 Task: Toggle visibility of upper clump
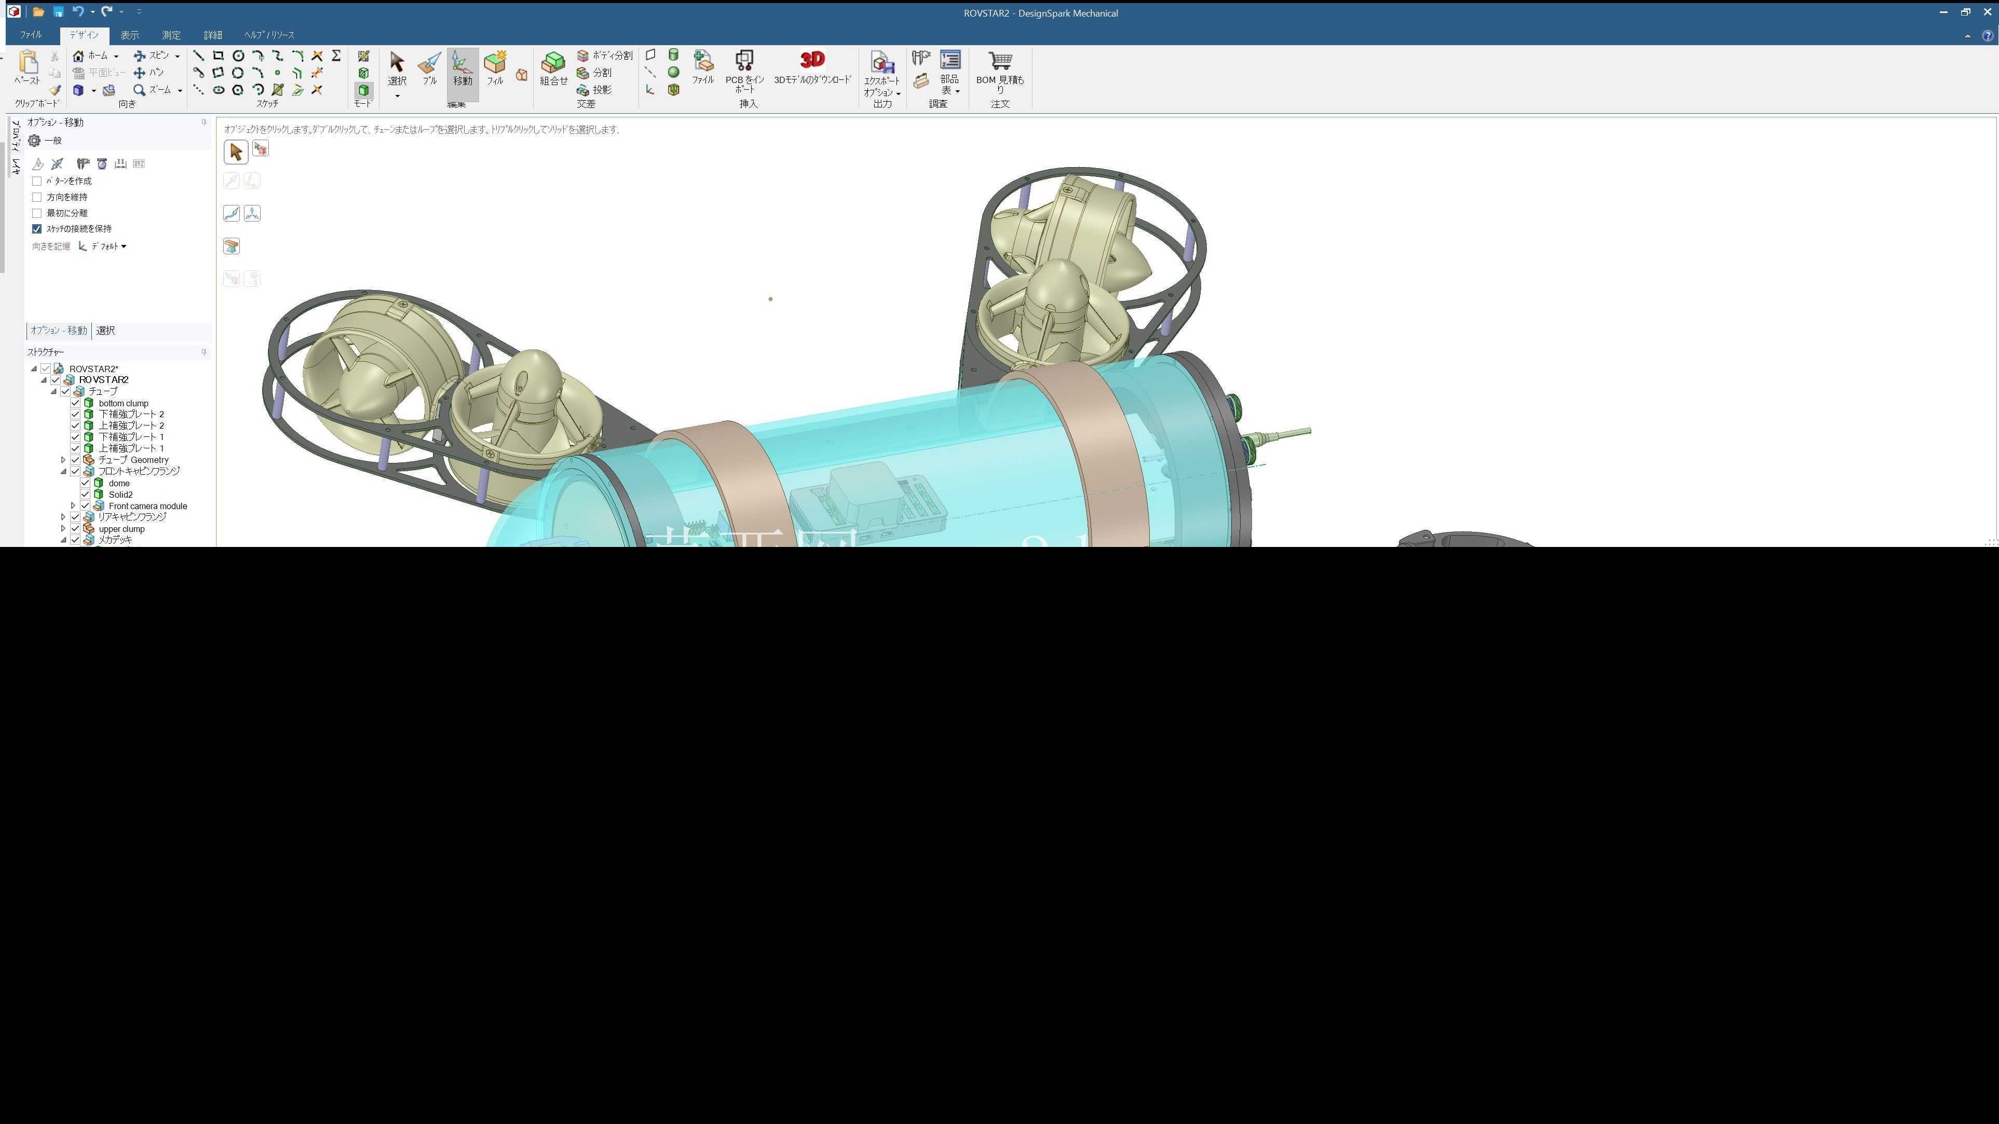click(x=75, y=529)
